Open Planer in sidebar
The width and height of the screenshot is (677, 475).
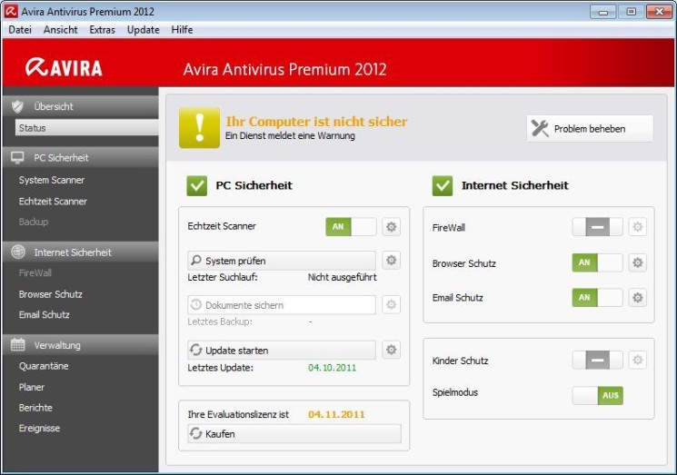[x=32, y=387]
